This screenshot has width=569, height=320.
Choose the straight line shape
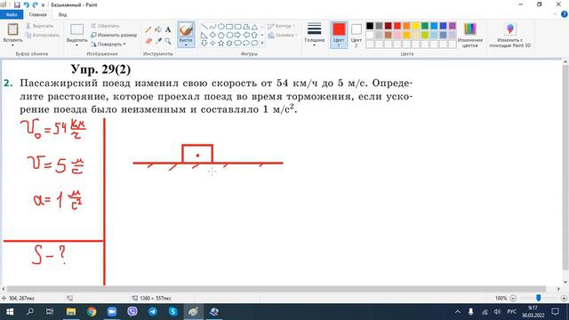pyautogui.click(x=204, y=27)
